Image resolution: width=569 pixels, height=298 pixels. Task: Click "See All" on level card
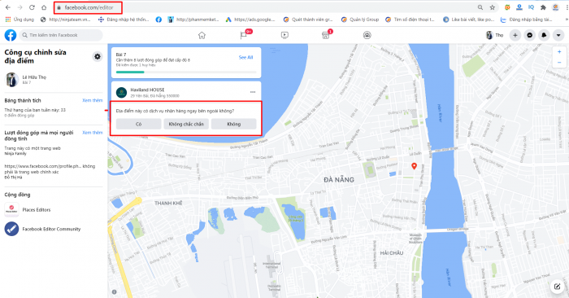245,58
